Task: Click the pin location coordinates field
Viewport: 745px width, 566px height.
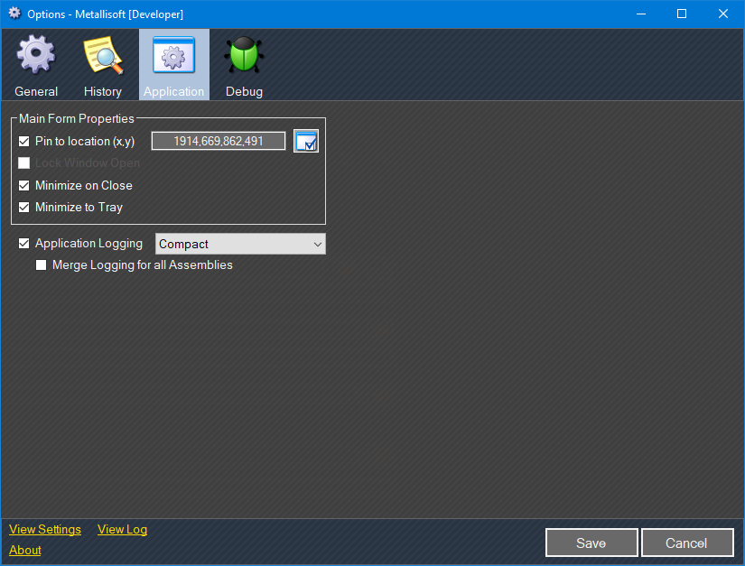Action: click(218, 141)
